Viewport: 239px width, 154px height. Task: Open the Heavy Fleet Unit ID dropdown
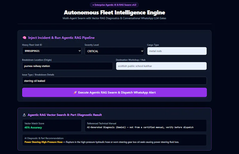pos(52,51)
